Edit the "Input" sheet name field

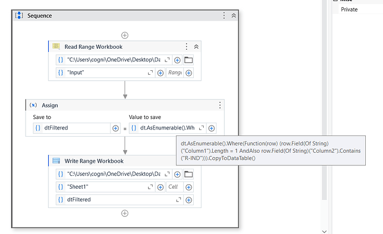pyautogui.click(x=105, y=73)
